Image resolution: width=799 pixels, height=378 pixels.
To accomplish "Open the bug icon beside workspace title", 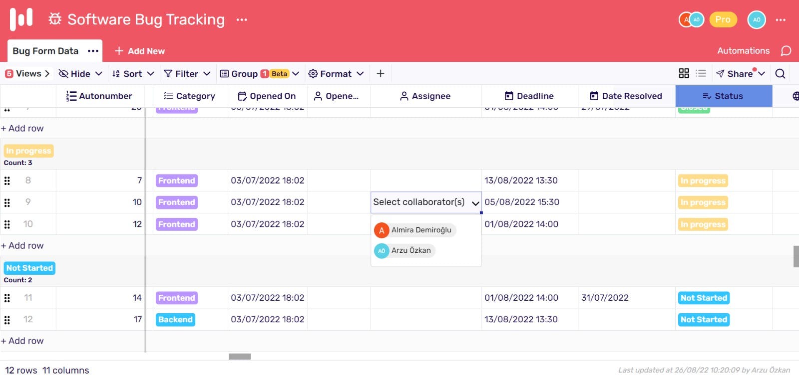I will 55,19.
